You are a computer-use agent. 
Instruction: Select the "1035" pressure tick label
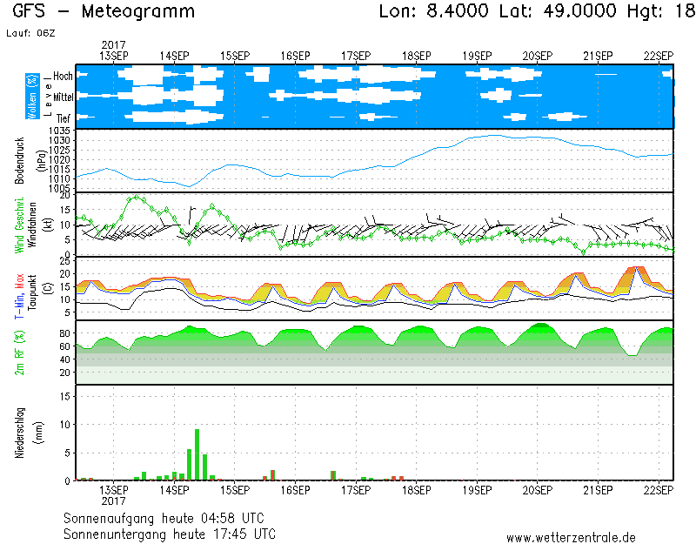59,131
